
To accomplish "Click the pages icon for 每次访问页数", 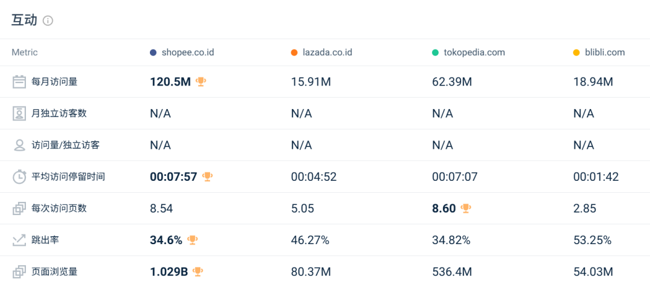I will [19, 208].
